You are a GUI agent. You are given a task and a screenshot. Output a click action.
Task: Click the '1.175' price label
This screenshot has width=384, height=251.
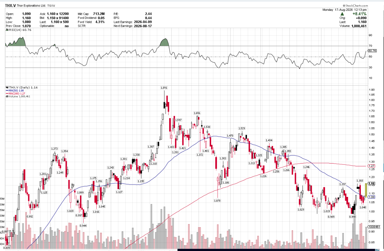94,178
